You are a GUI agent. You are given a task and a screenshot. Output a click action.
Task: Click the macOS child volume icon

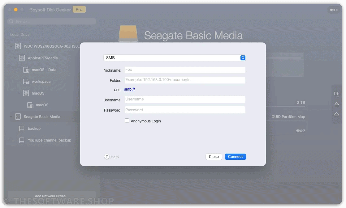[30, 105]
